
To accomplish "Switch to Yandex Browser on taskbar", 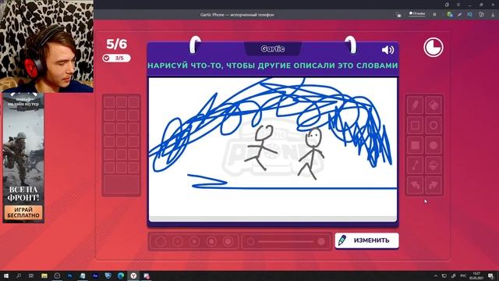I will pos(133,276).
